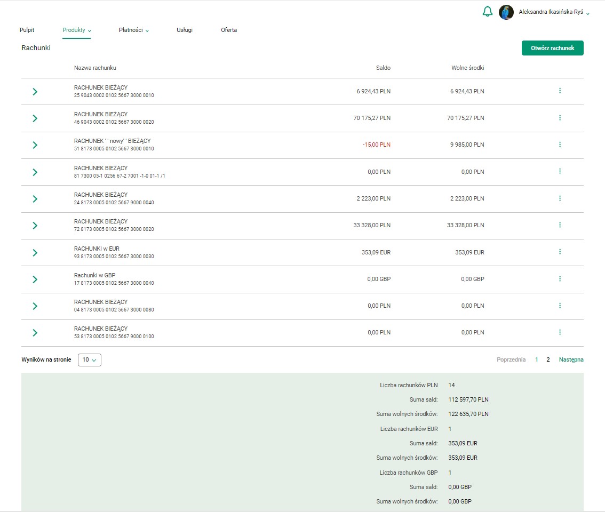The image size is (605, 512).
Task: Open the notifications bell icon
Action: pyautogui.click(x=487, y=12)
